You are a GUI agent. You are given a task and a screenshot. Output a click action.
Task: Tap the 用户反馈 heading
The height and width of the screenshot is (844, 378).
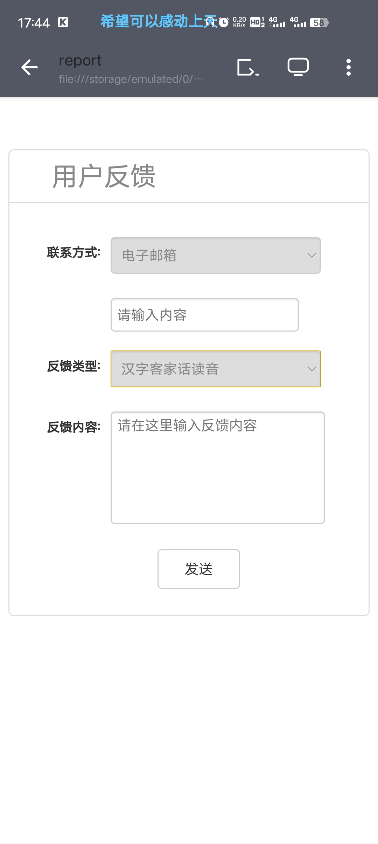104,176
